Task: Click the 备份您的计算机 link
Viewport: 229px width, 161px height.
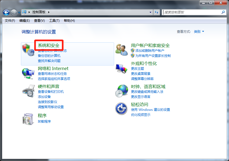Action: [49, 56]
